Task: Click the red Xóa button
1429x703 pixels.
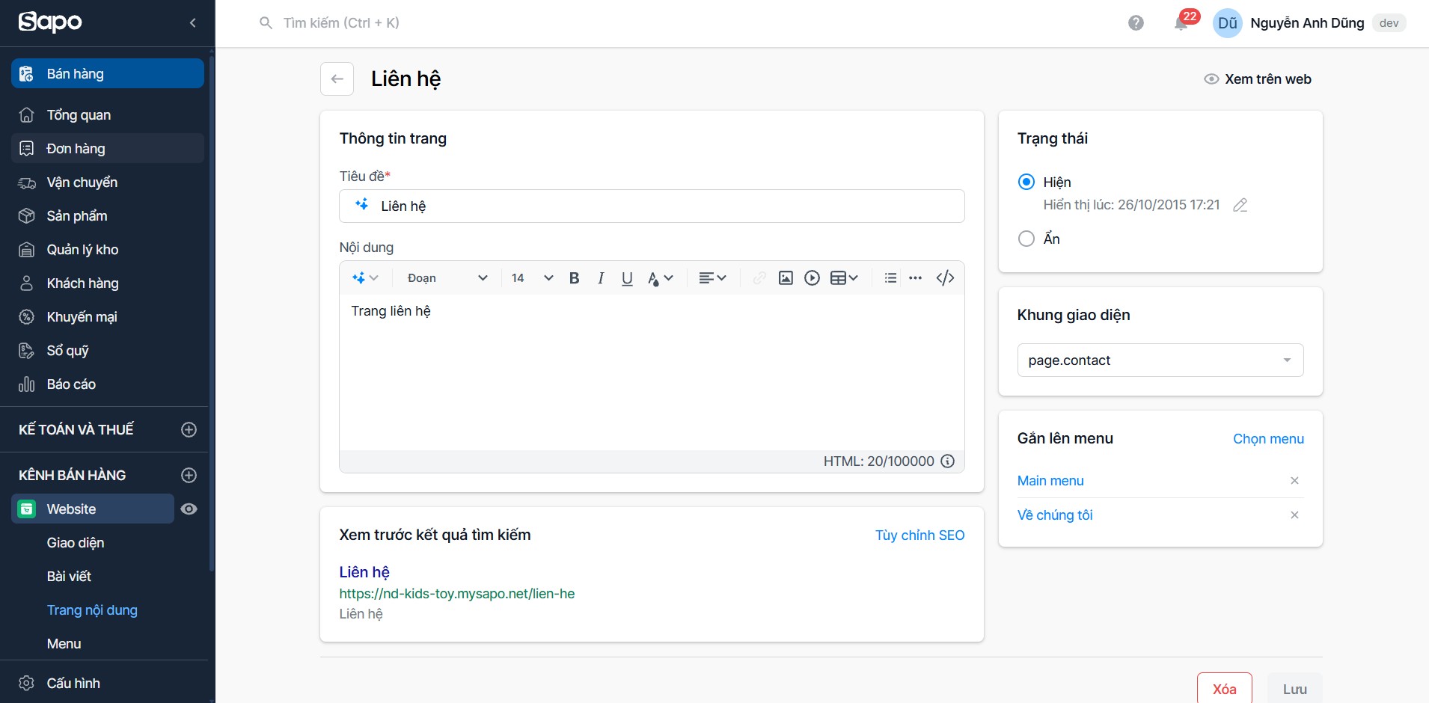Action: [x=1225, y=688]
